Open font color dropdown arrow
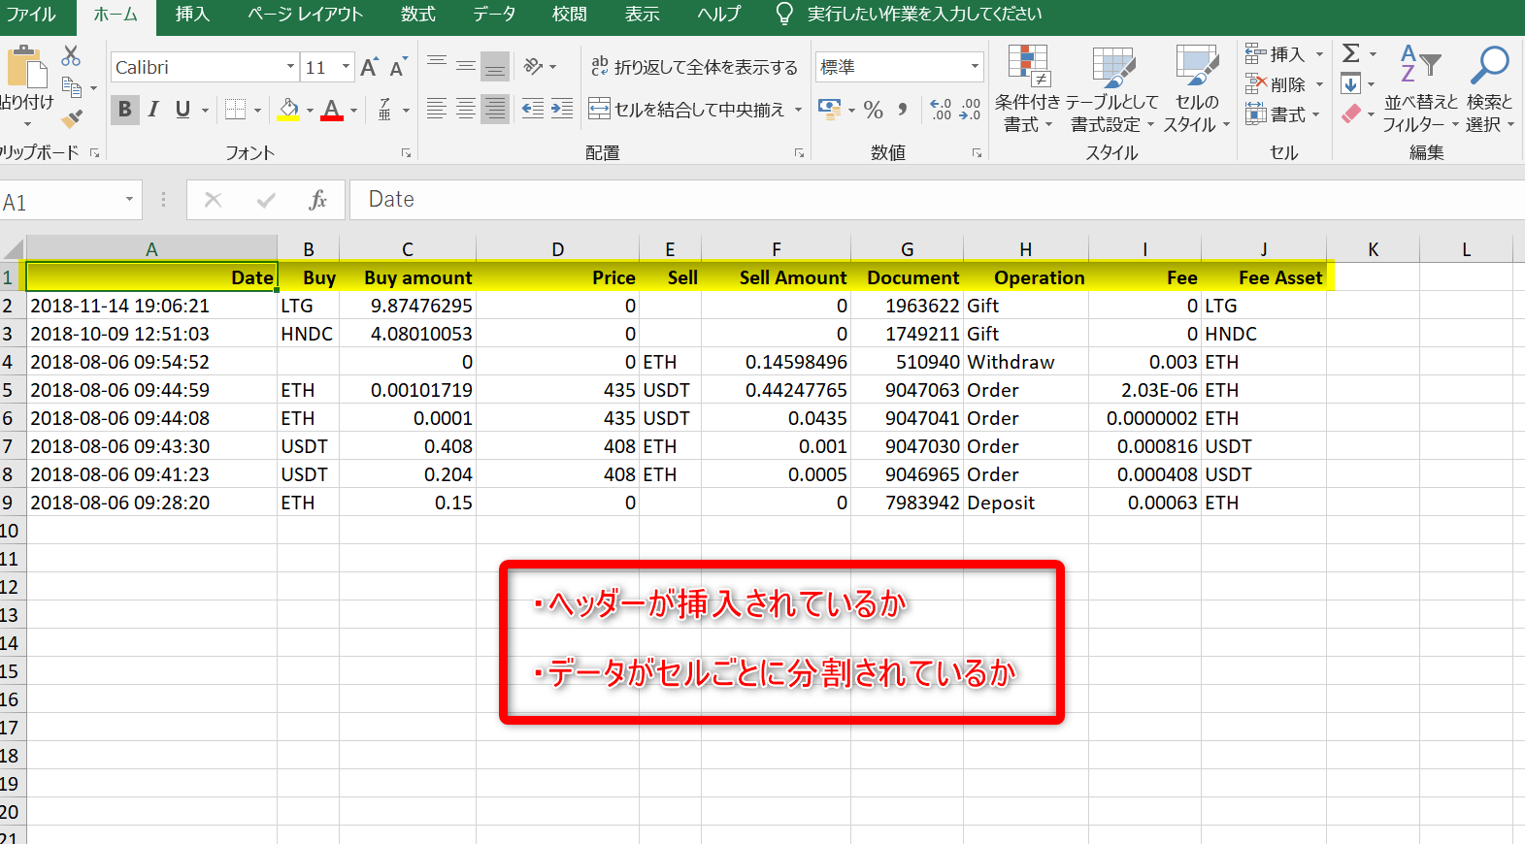The image size is (1525, 844). 353,111
